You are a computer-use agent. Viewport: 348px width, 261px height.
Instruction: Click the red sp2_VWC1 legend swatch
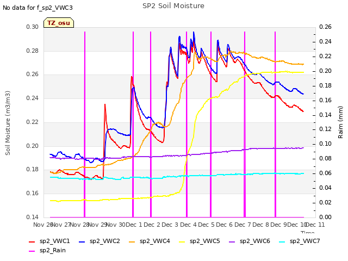[x=32, y=241]
